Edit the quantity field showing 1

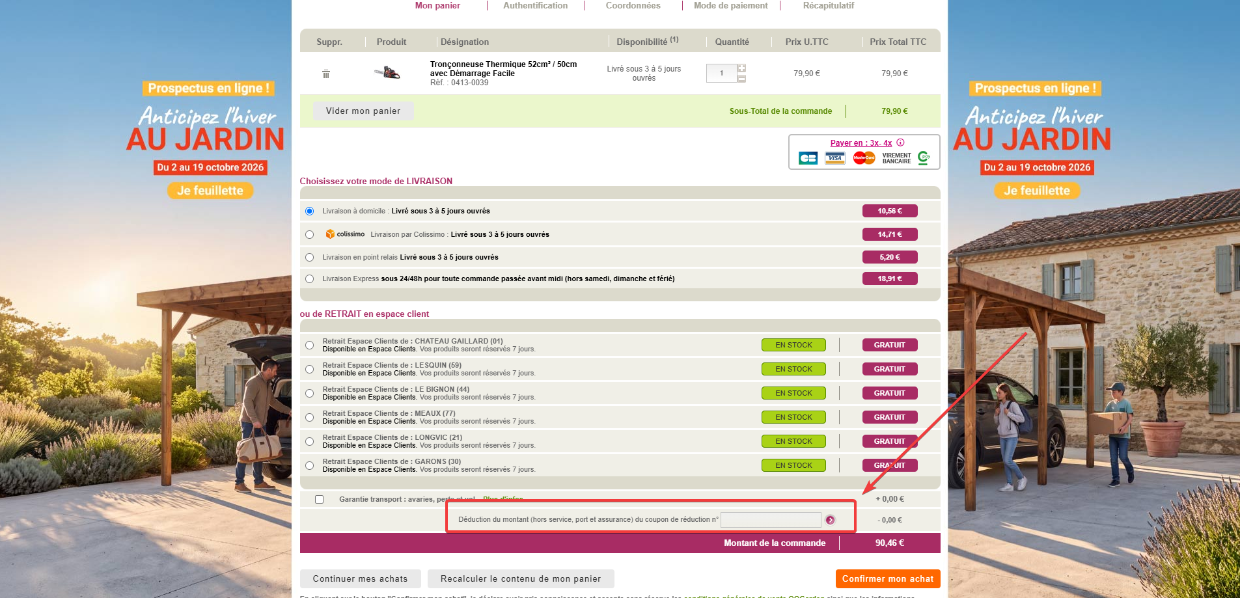pos(721,73)
